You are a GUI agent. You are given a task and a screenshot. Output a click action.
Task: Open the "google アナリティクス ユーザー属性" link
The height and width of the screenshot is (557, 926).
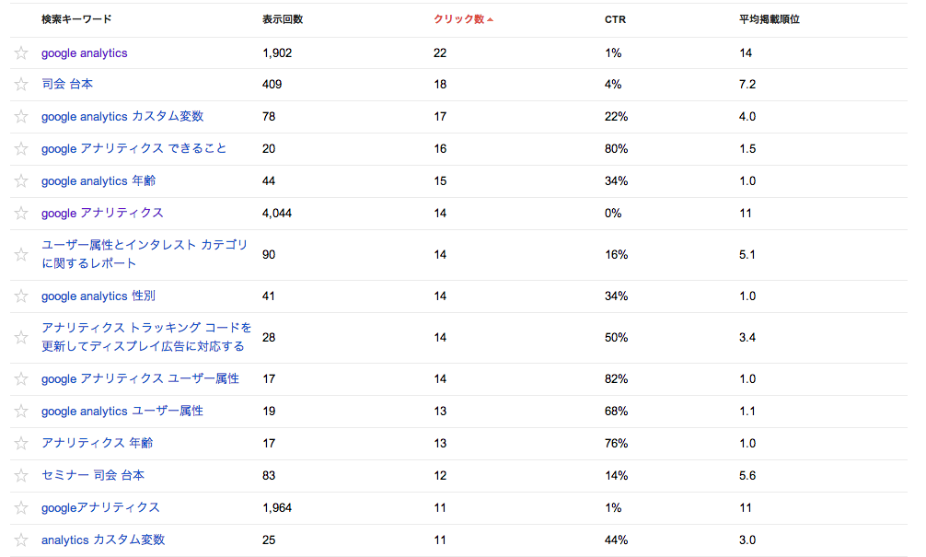[x=141, y=378]
